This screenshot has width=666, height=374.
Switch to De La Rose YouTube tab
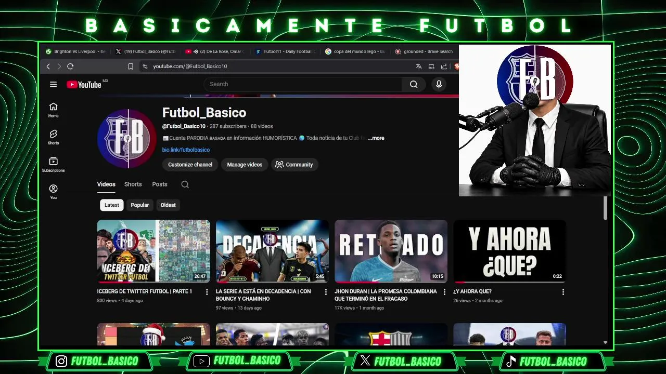click(x=215, y=51)
